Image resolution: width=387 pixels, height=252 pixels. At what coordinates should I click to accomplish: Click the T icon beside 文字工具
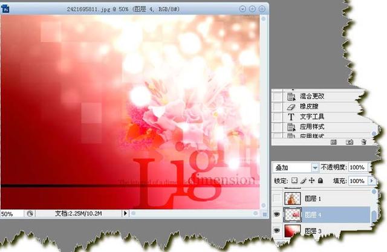(x=291, y=117)
